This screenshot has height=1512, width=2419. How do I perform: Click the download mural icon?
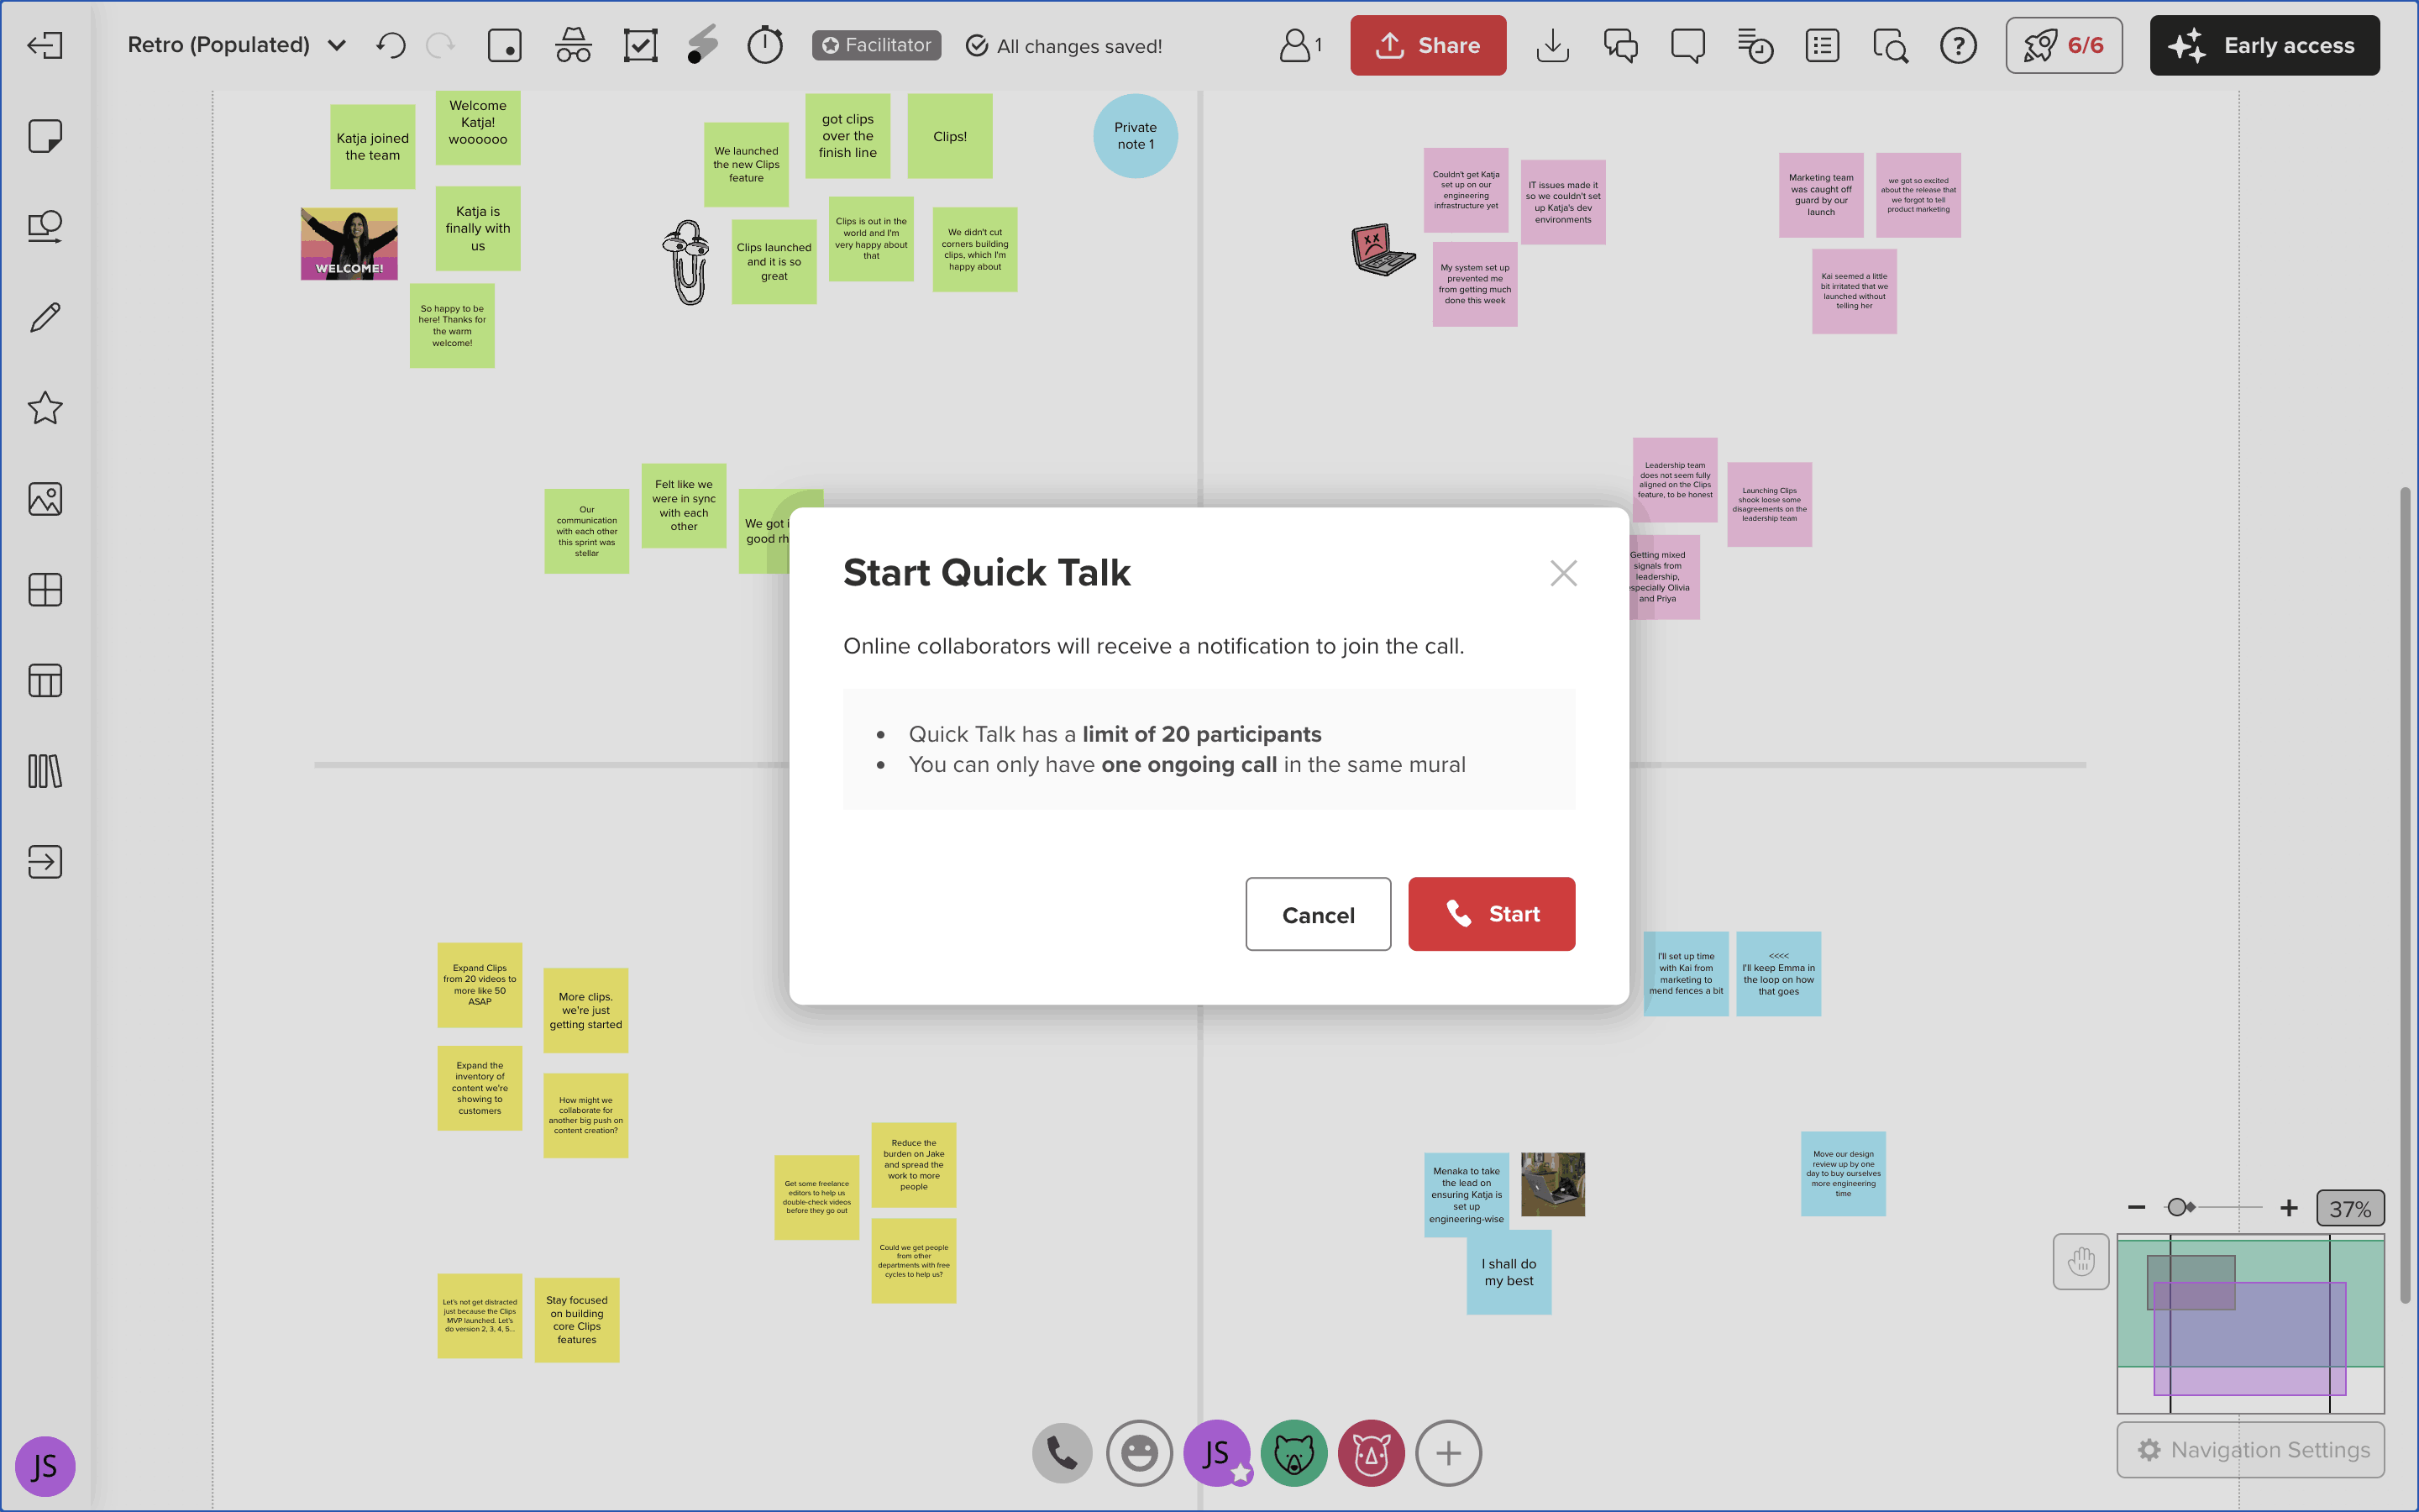click(x=1552, y=45)
